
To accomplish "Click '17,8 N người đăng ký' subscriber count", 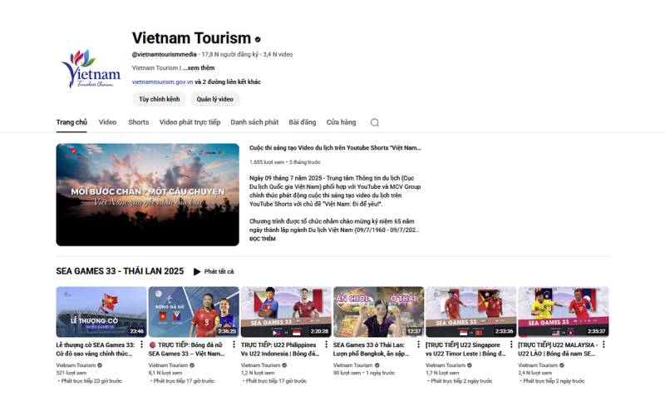I will pos(230,54).
